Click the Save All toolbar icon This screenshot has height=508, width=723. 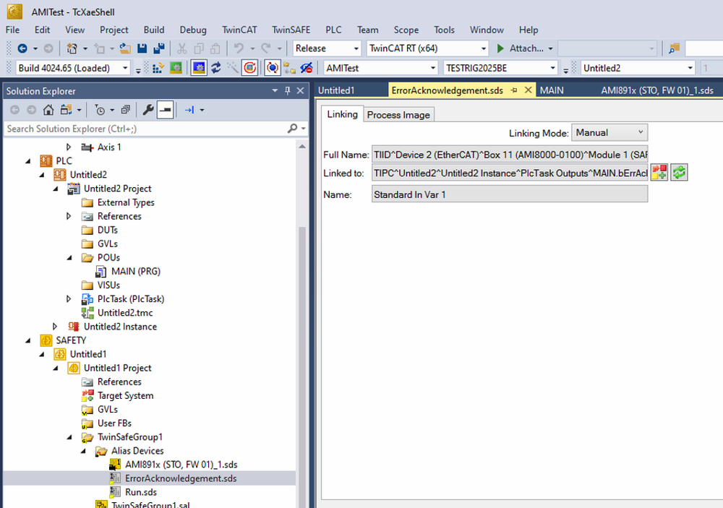coord(158,48)
